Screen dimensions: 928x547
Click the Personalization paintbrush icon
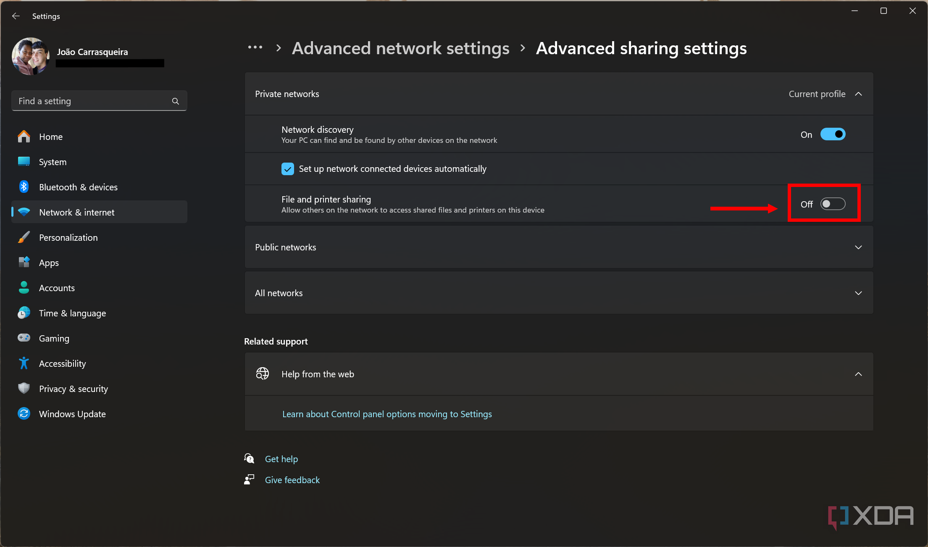pos(24,237)
